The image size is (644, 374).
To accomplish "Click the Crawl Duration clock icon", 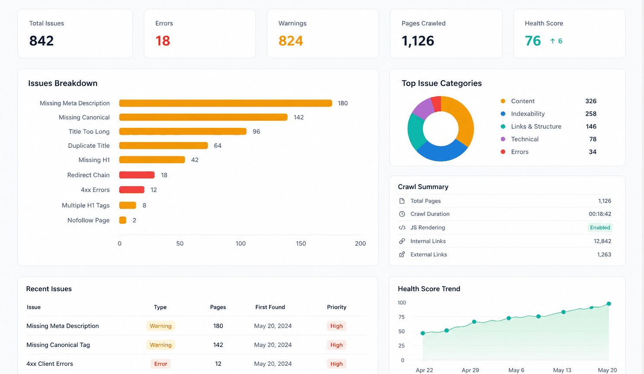I will coord(402,214).
